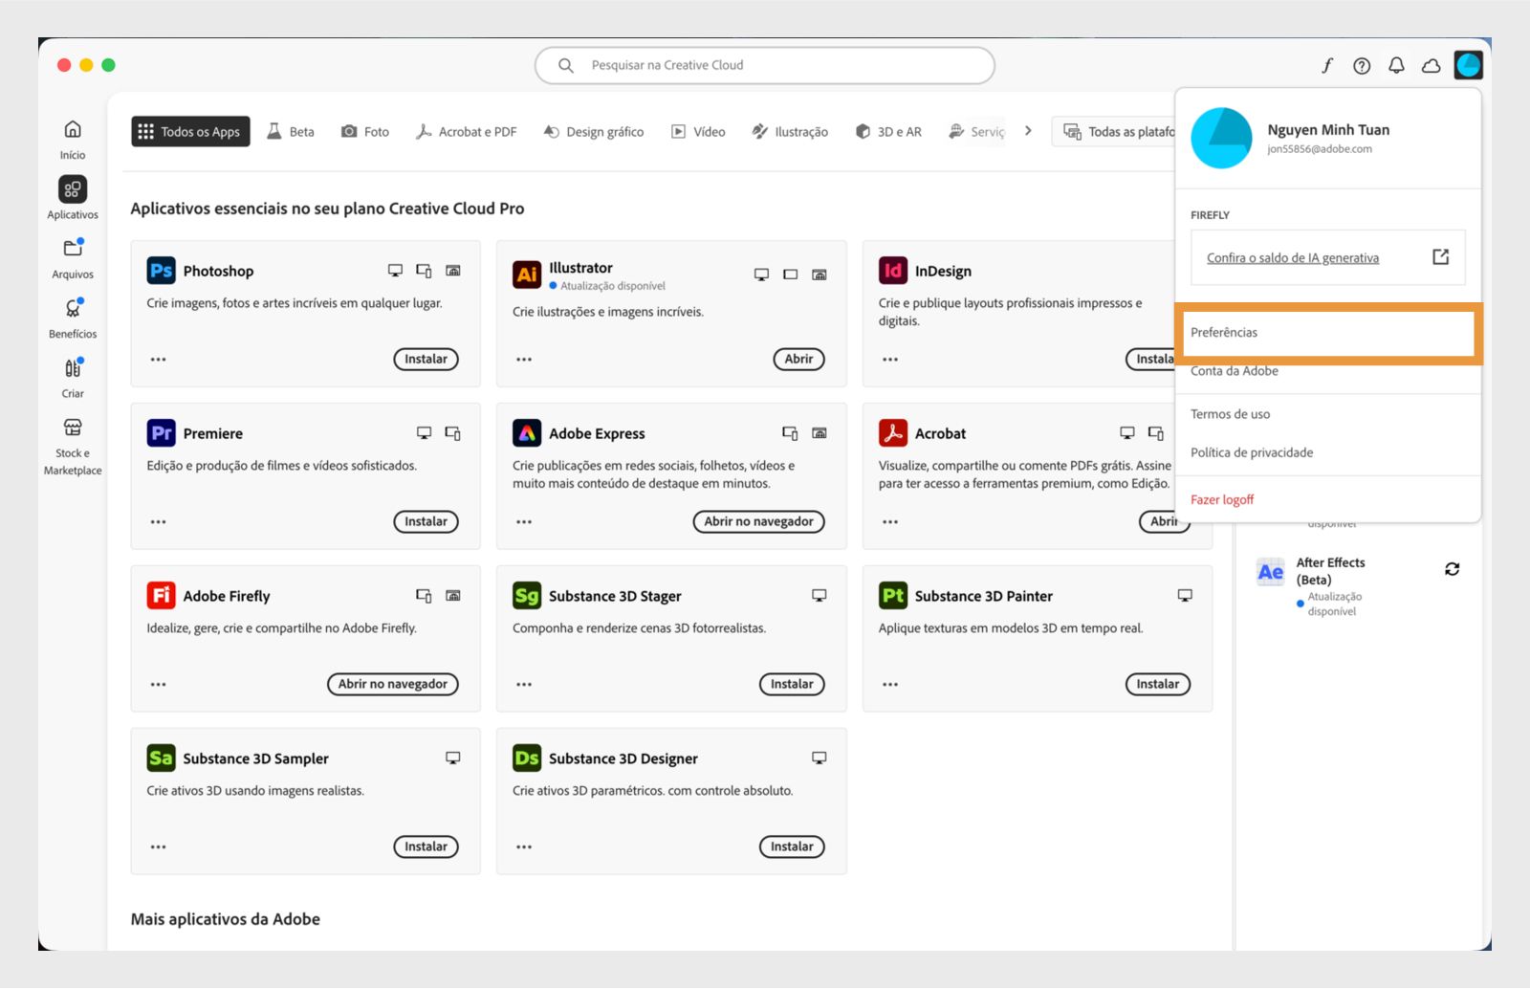Switch to the Vídeo tab

tap(698, 131)
